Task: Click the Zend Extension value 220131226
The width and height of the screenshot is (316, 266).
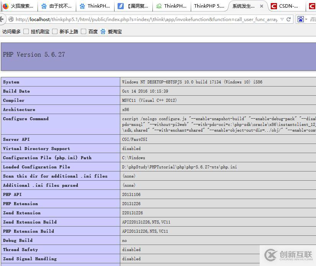Action: (133, 213)
